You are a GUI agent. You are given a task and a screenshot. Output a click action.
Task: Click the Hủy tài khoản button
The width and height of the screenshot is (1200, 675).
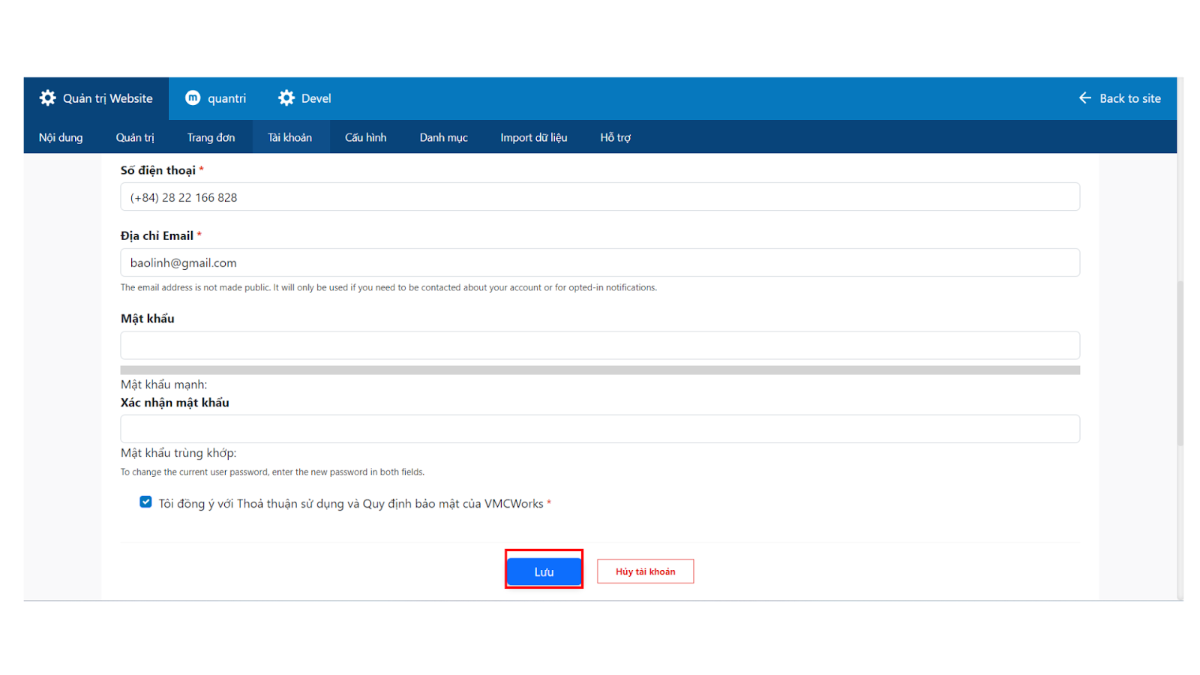click(645, 571)
